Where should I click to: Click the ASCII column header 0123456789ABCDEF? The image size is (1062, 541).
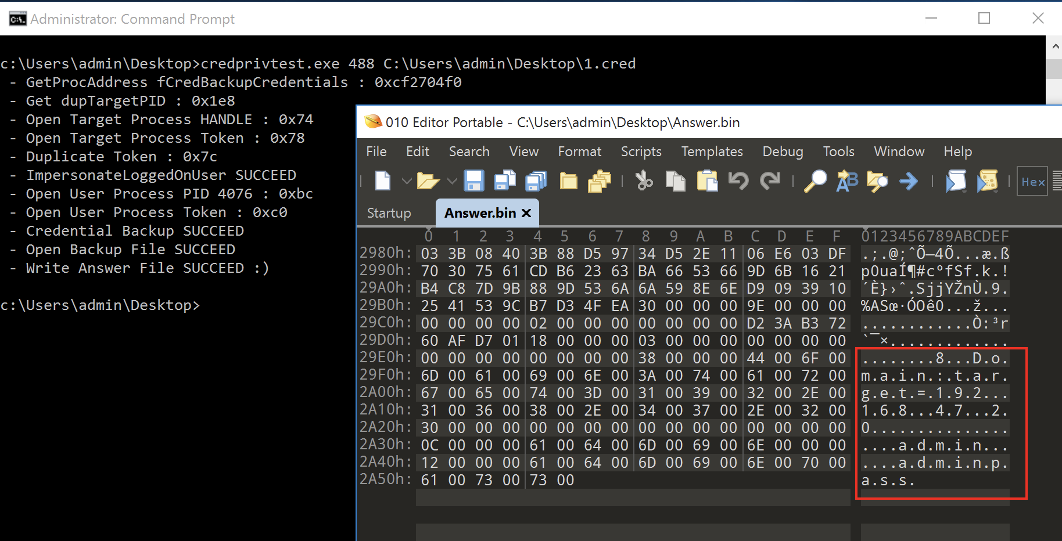click(x=935, y=236)
